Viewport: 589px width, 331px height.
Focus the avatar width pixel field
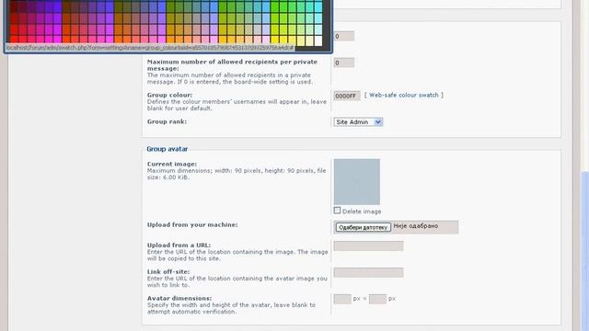[x=342, y=299]
